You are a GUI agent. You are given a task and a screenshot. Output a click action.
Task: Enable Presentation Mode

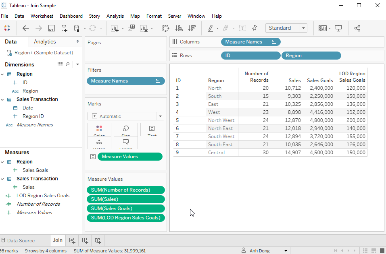click(x=339, y=28)
